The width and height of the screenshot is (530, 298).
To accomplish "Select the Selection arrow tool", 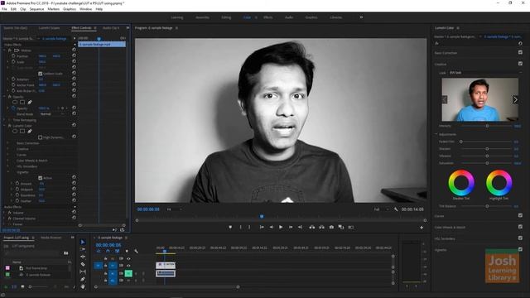I will click(83, 242).
